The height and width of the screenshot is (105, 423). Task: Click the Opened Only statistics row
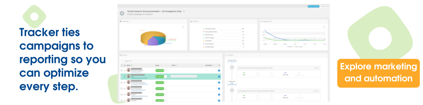tap(224, 35)
